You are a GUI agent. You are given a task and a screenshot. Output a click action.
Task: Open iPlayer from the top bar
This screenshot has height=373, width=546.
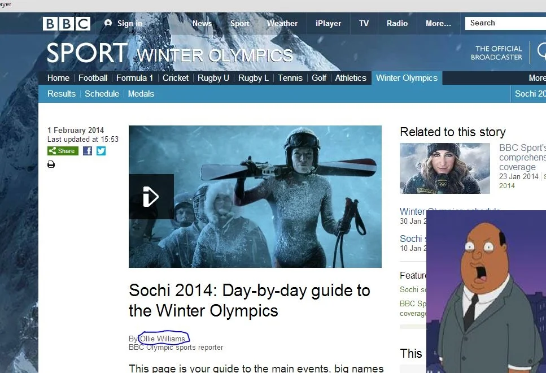pos(328,23)
